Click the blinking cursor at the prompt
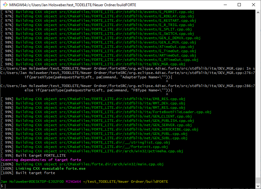 pyautogui.click(x=5, y=185)
